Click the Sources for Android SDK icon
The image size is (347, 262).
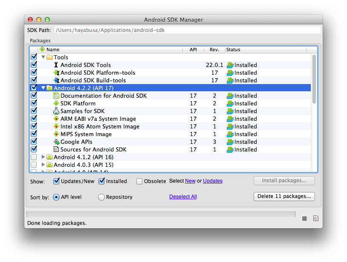(56, 149)
